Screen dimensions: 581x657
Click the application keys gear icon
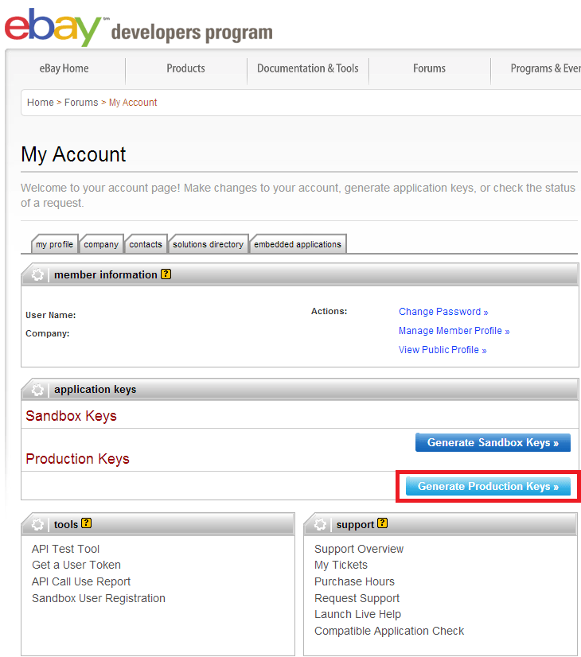37,390
